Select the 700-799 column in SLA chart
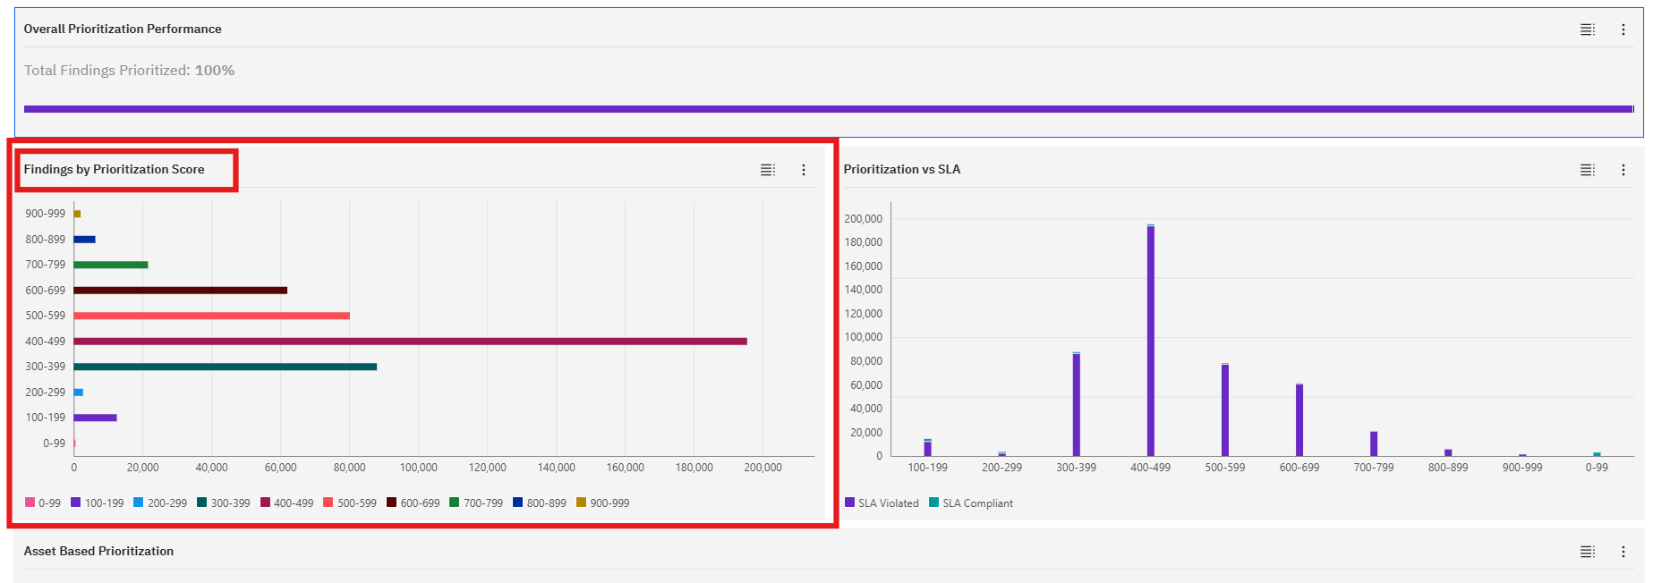This screenshot has width=1653, height=583. click(1374, 444)
